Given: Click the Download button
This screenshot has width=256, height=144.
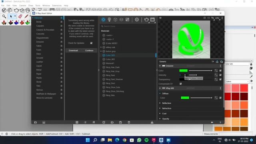Looking at the screenshot, I should click(x=73, y=50).
